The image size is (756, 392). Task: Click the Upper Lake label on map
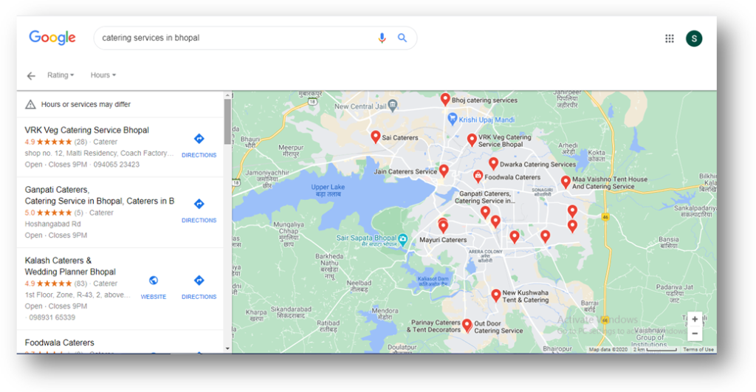tap(328, 190)
